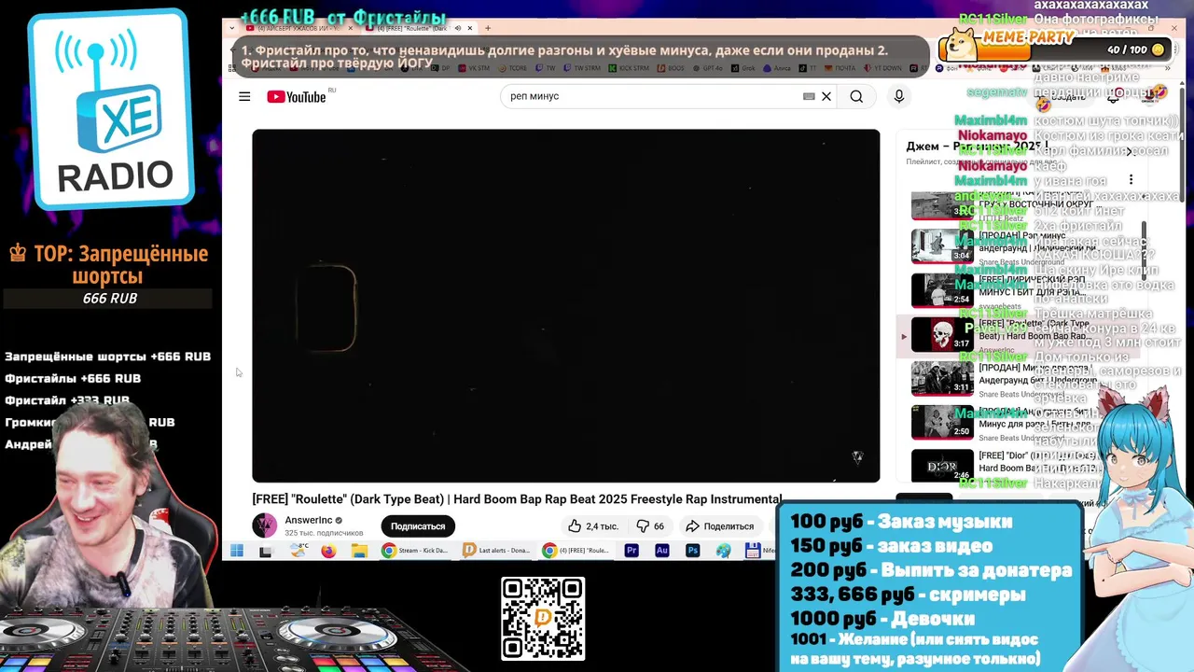
Task: Select the 3:17 'Roulette' skull thumbnail
Action: [x=942, y=334]
